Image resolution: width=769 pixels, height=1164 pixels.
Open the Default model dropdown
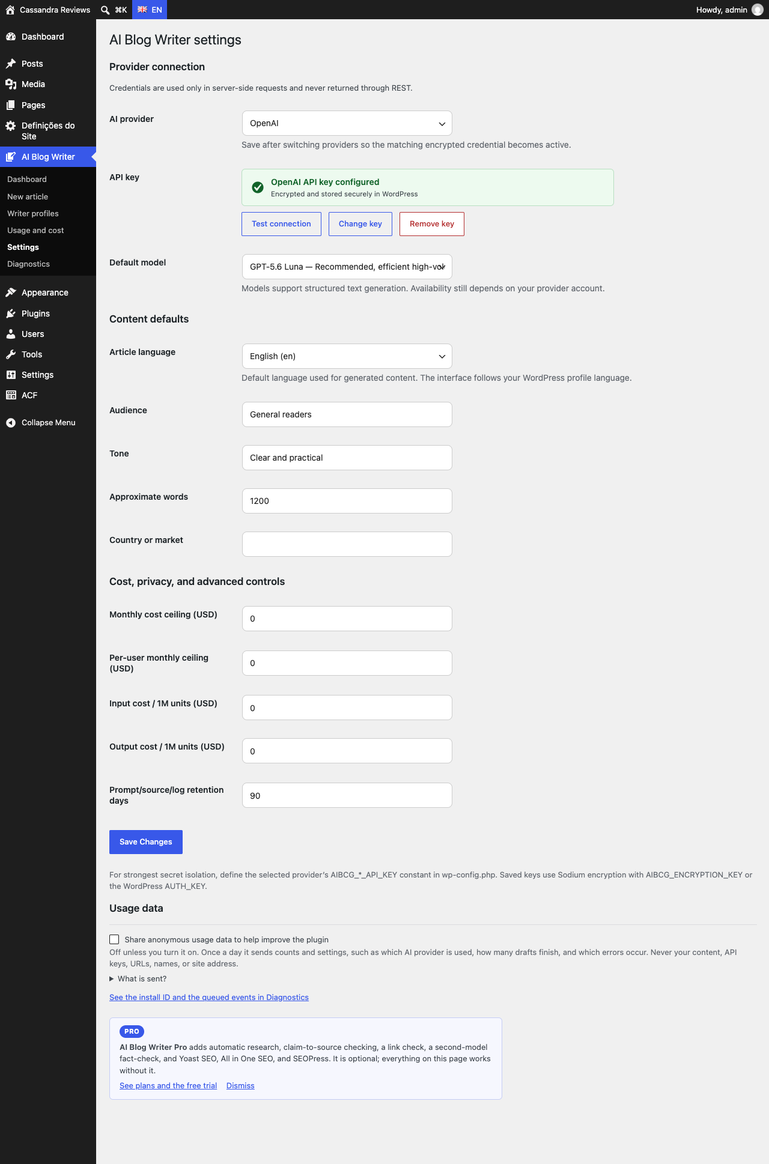click(x=347, y=267)
